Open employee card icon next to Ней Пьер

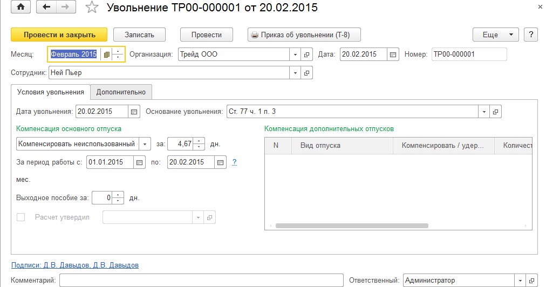(x=307, y=72)
